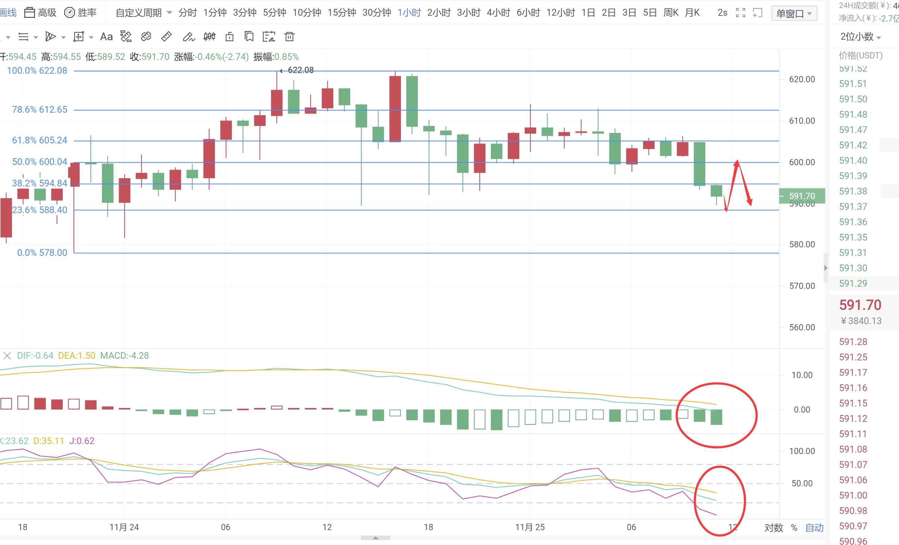Select the rectangle measure box tool
Screen dimensions: 899x545
point(78,37)
